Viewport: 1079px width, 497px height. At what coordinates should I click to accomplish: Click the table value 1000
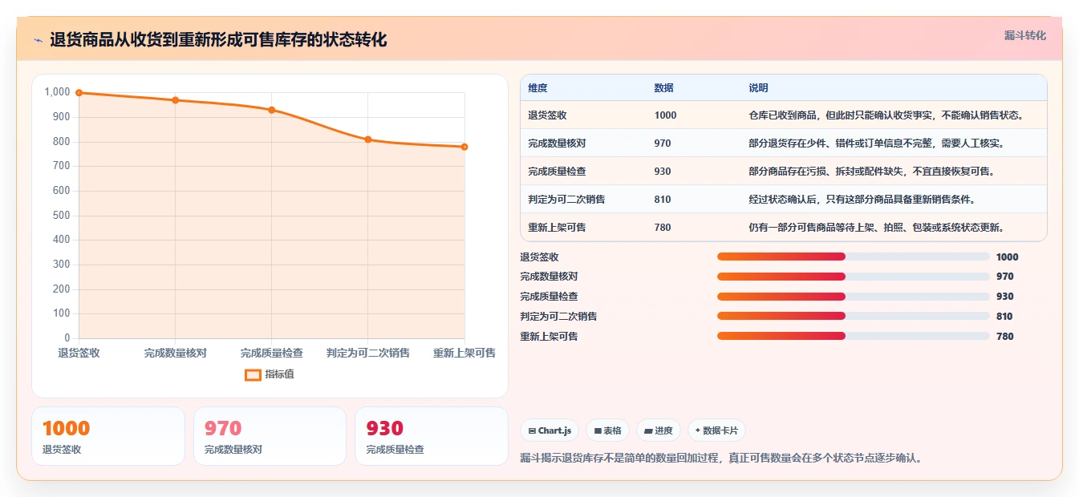(x=665, y=115)
